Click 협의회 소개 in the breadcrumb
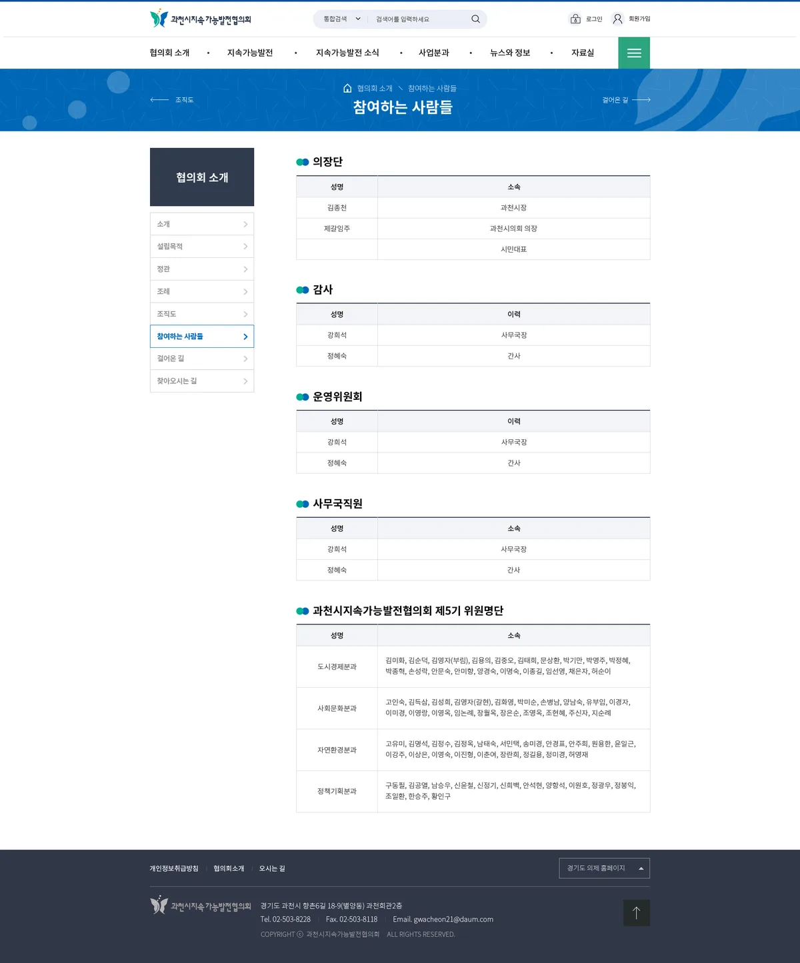Screen dimensions: 800x963 [x=375, y=88]
